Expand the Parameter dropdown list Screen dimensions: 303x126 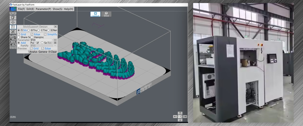pos(52,40)
